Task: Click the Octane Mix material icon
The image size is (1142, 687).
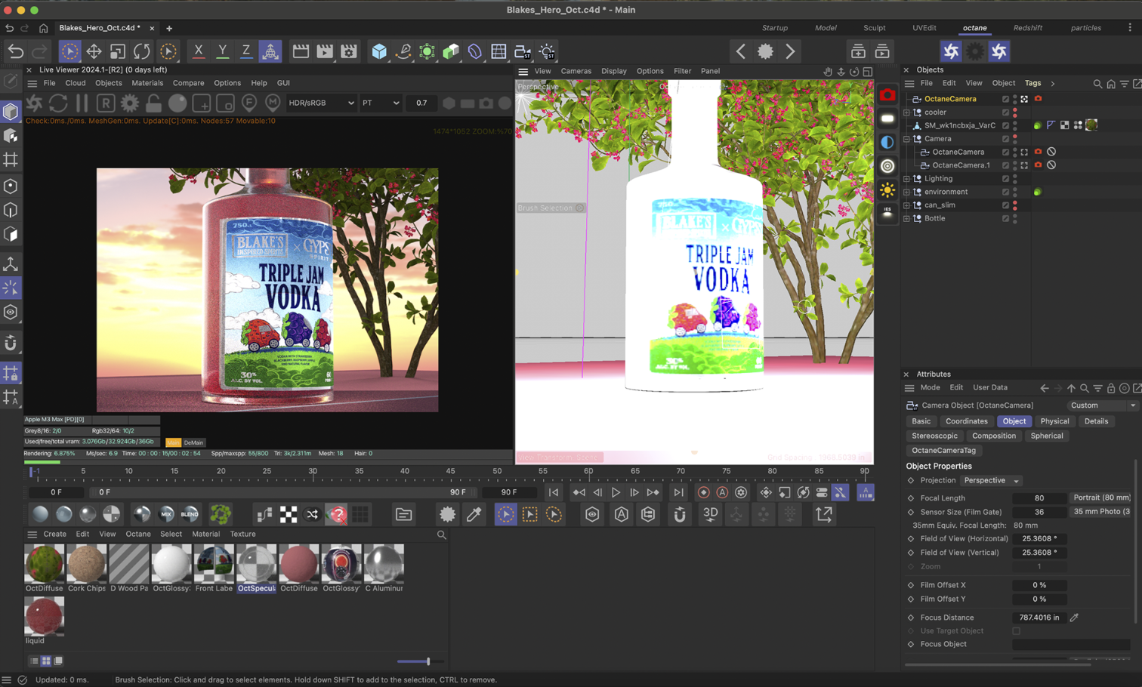Action: point(166,514)
